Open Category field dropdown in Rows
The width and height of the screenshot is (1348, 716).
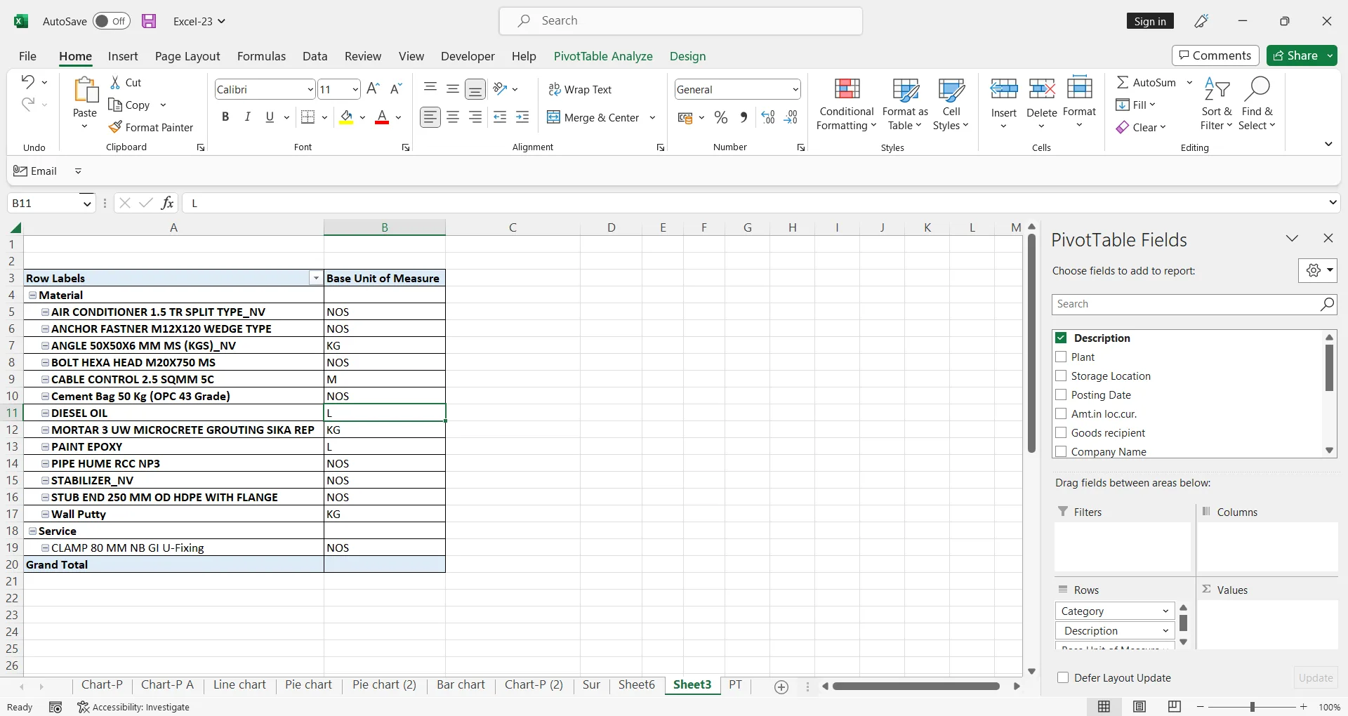pyautogui.click(x=1165, y=611)
